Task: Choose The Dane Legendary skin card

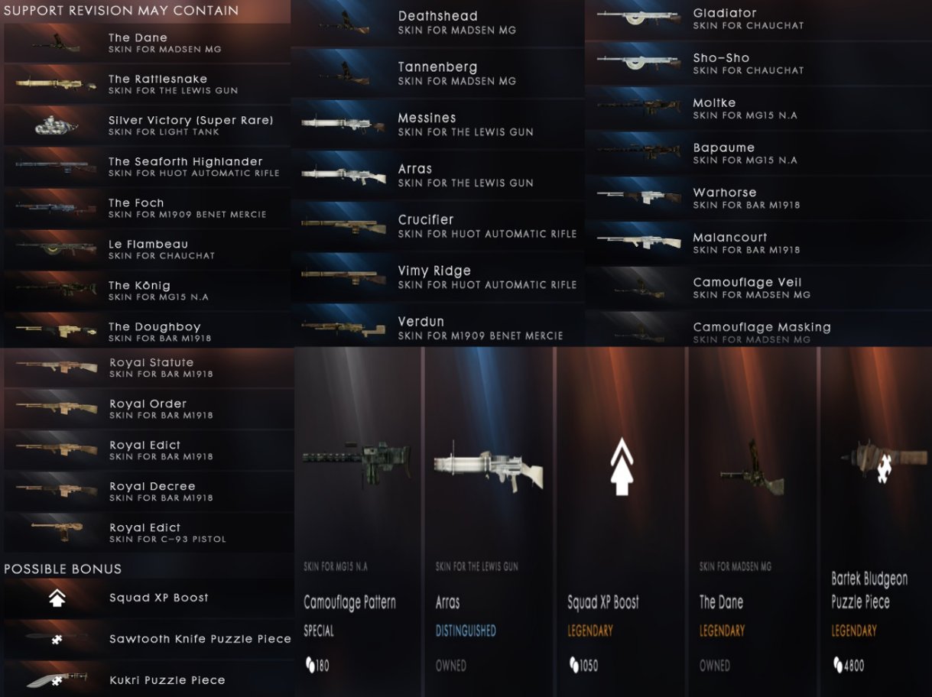Action: coord(753,521)
